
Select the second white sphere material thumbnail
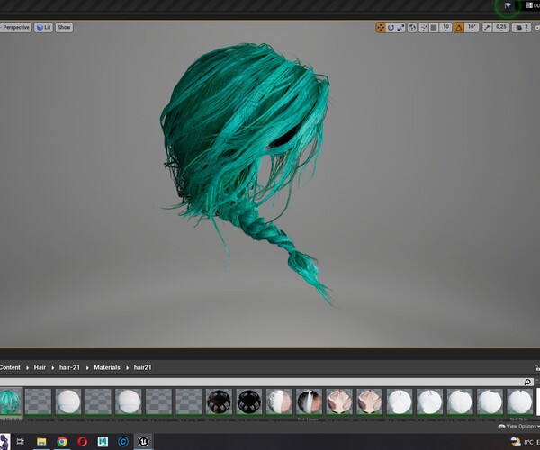coord(128,401)
